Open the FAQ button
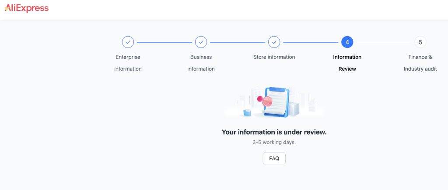The height and width of the screenshot is (190, 448). coord(274,159)
